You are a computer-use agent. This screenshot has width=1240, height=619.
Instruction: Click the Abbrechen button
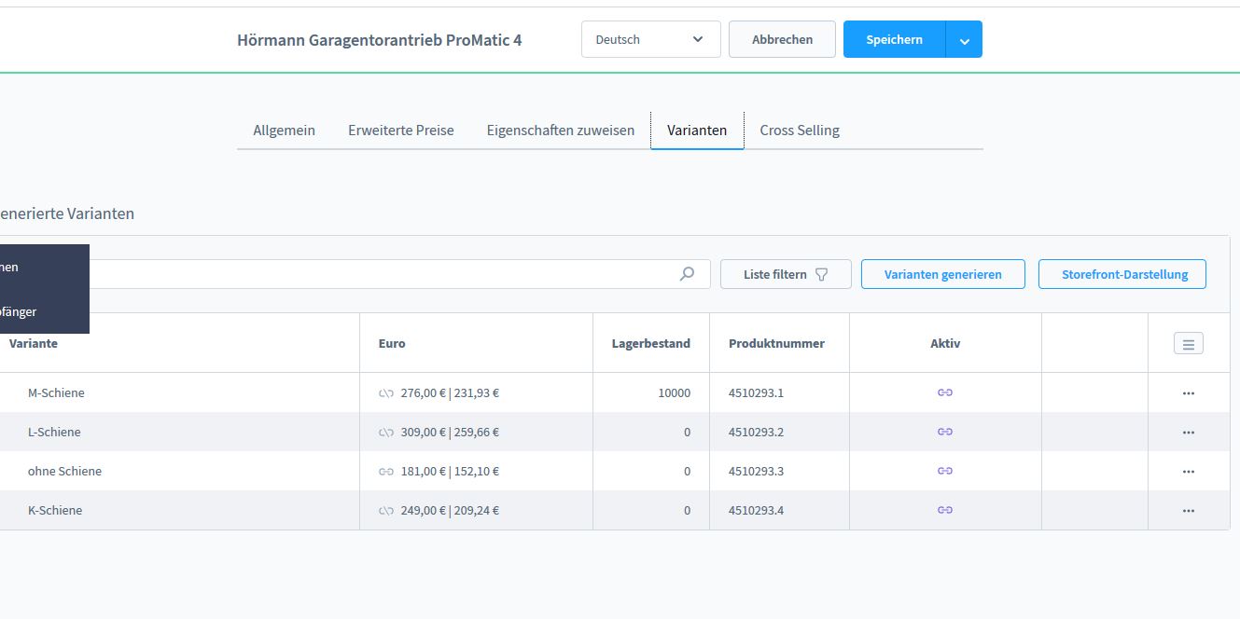click(x=781, y=39)
